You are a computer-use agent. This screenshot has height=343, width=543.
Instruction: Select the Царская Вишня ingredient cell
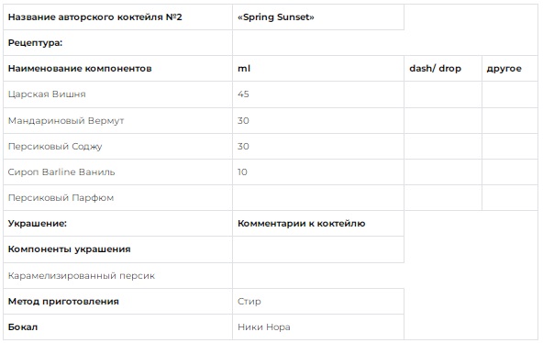point(117,94)
